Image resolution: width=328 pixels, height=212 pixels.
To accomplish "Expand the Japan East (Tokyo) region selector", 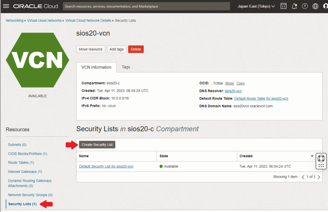I will [256, 6].
